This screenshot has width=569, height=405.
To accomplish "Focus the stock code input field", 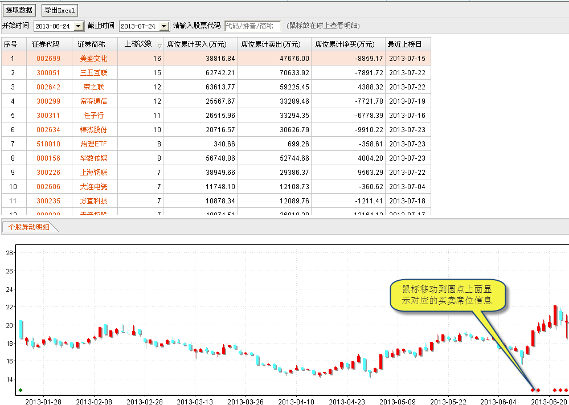I will (x=252, y=26).
